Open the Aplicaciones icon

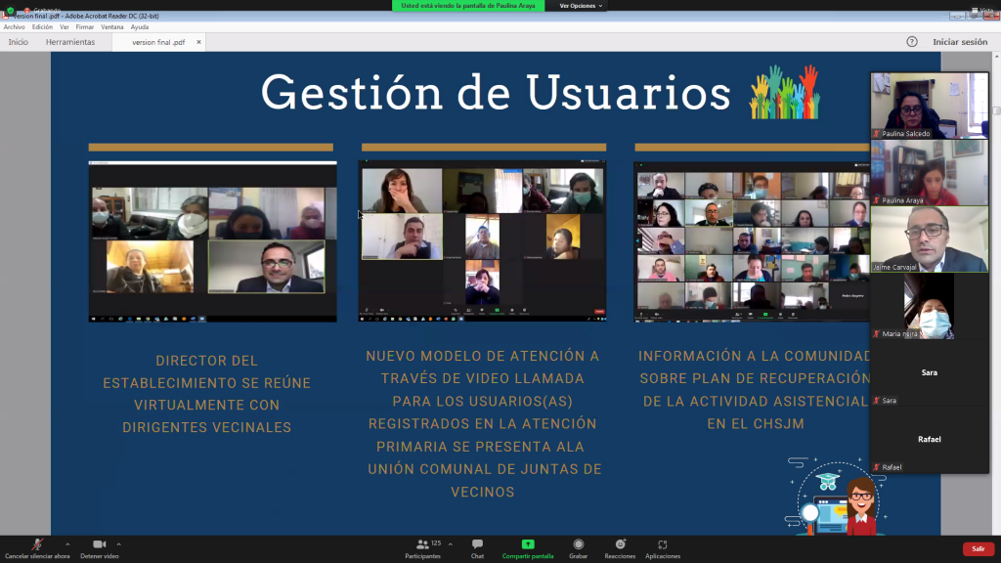662,545
